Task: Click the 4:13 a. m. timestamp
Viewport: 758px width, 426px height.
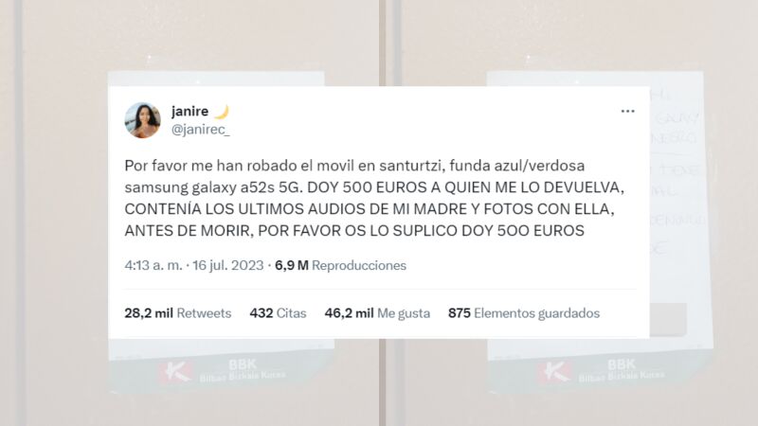Action: [x=153, y=265]
